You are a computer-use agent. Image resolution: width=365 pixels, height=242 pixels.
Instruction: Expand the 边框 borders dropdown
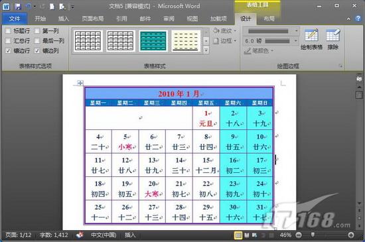pyautogui.click(x=224, y=41)
